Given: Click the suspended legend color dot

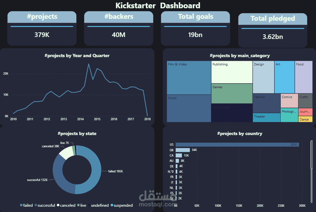Looking at the screenshot, I should (x=112, y=205).
